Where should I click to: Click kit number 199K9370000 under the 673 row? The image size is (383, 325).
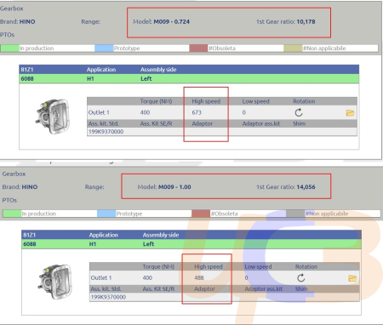(x=106, y=132)
